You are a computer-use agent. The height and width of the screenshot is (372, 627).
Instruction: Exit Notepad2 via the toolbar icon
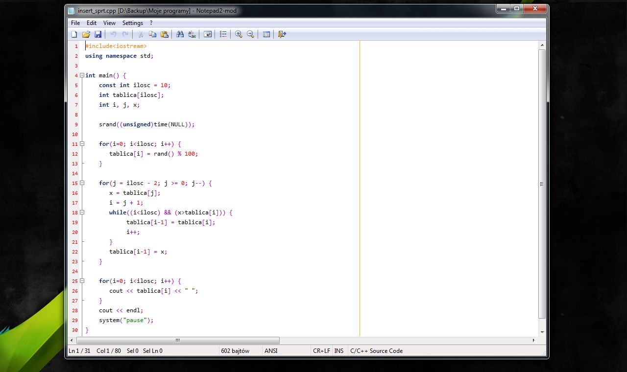coord(282,34)
